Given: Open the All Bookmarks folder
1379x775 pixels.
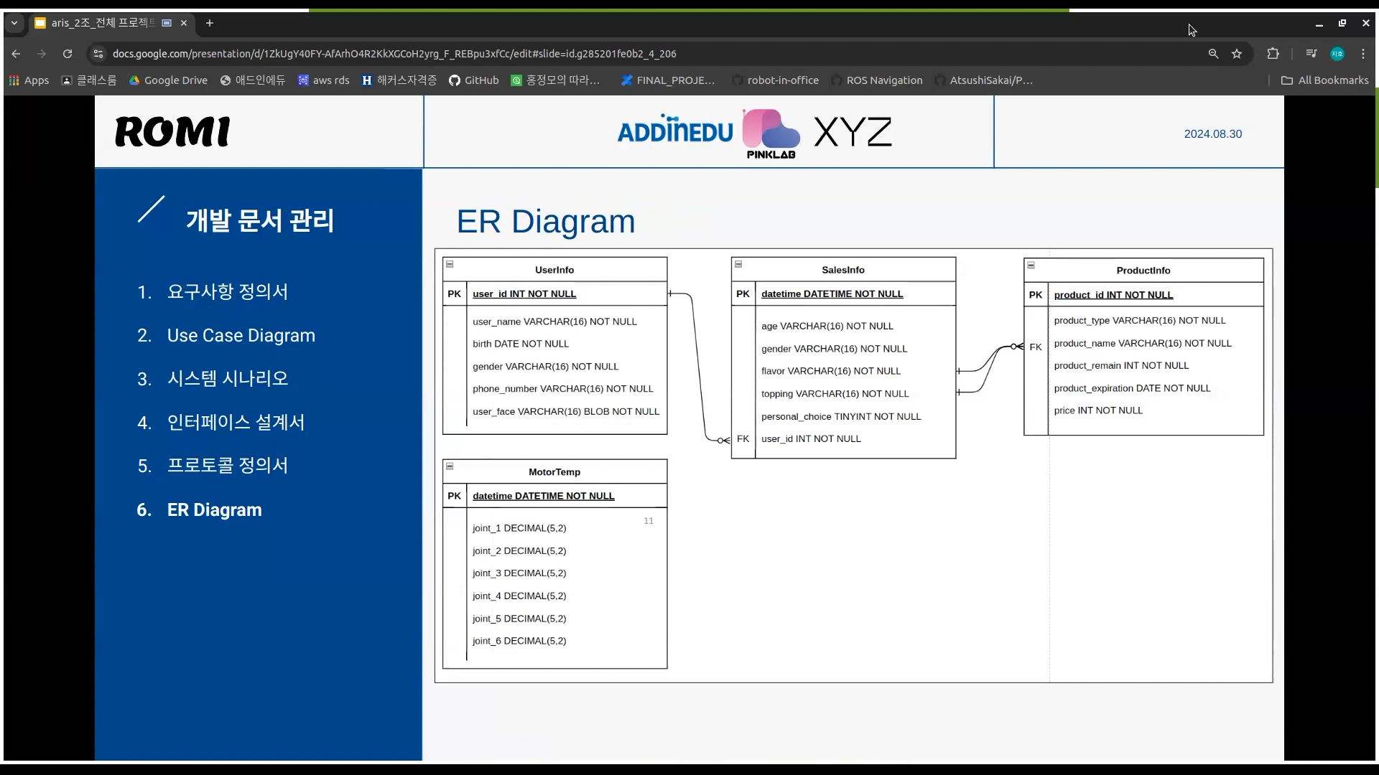Looking at the screenshot, I should [1325, 80].
